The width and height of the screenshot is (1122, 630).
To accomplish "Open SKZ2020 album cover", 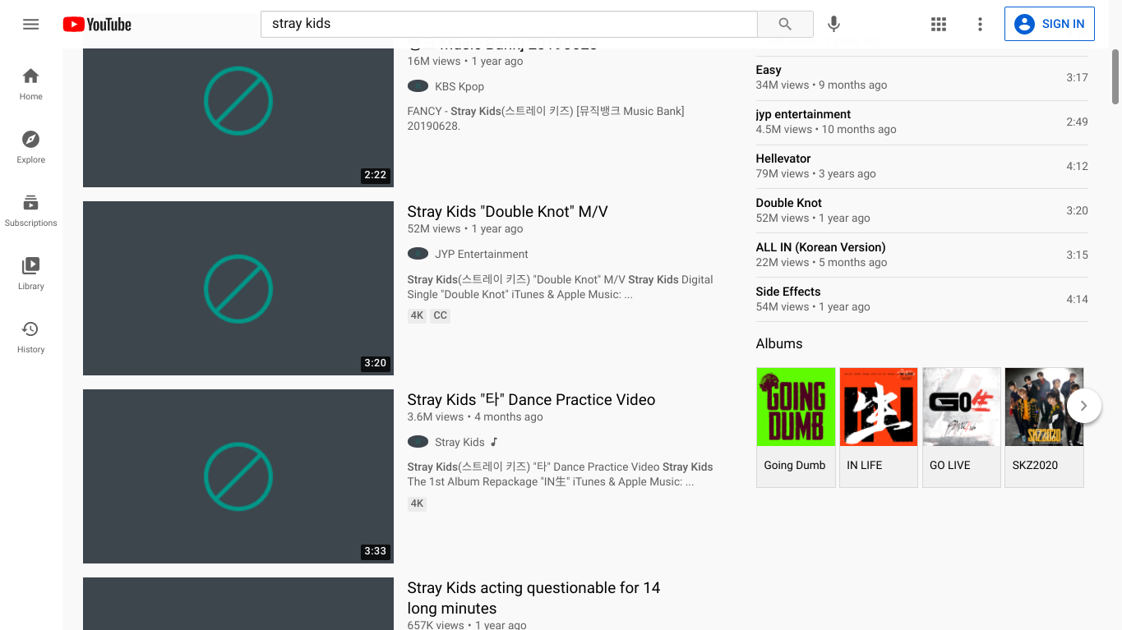I will pos(1044,407).
